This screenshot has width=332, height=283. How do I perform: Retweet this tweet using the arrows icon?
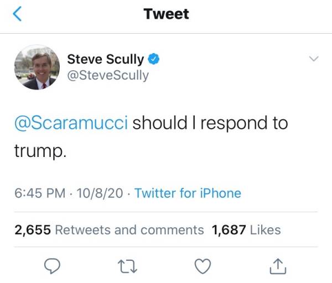pos(127,266)
